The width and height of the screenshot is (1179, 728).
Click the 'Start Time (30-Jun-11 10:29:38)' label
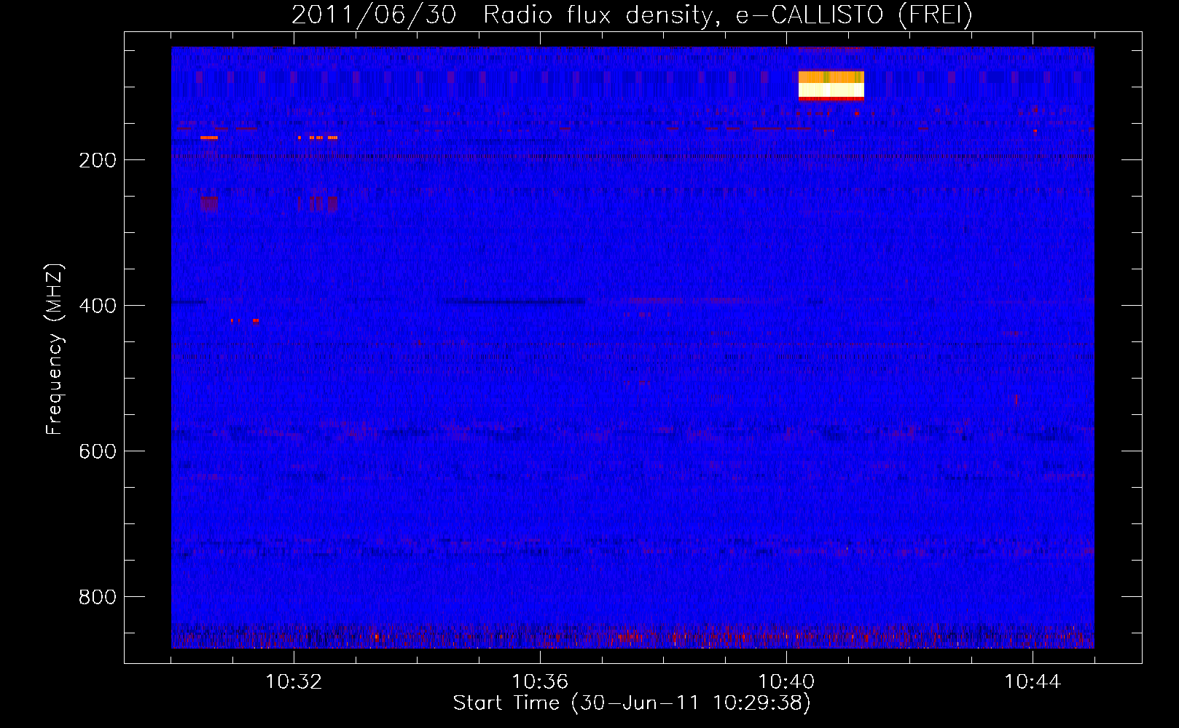pos(632,703)
